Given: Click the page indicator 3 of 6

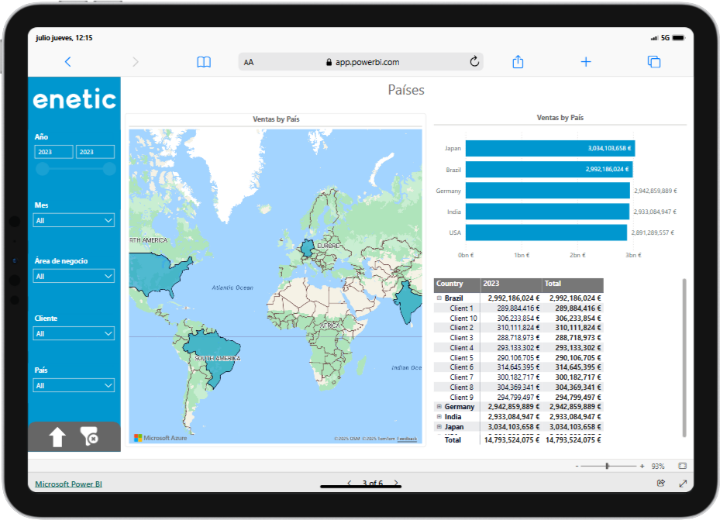Looking at the screenshot, I should (x=372, y=483).
